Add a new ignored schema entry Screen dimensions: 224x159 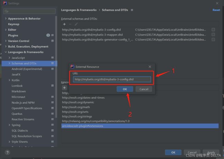click(64, 88)
